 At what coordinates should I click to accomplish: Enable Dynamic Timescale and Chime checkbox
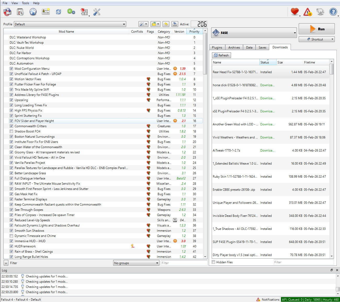(11, 236)
